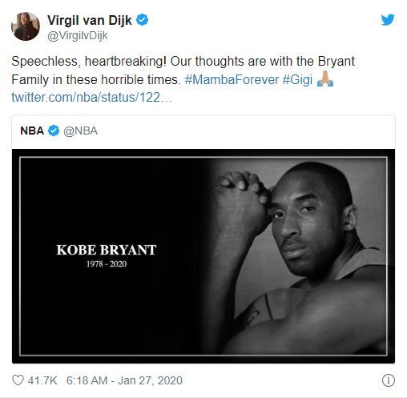Click Virgil van Dijk's verified badge
The width and height of the screenshot is (407, 398).
[x=142, y=20]
